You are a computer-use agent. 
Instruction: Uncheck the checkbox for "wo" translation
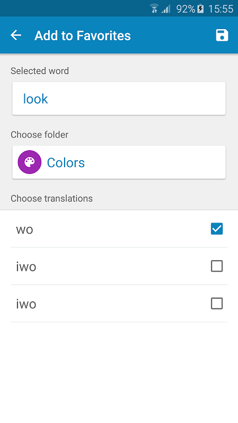217,229
